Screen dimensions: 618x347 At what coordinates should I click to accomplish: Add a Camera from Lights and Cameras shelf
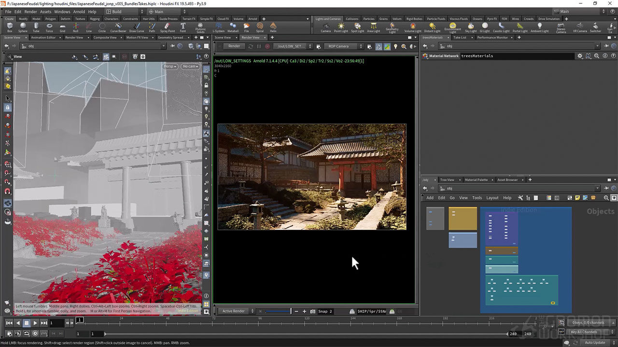tap(326, 27)
